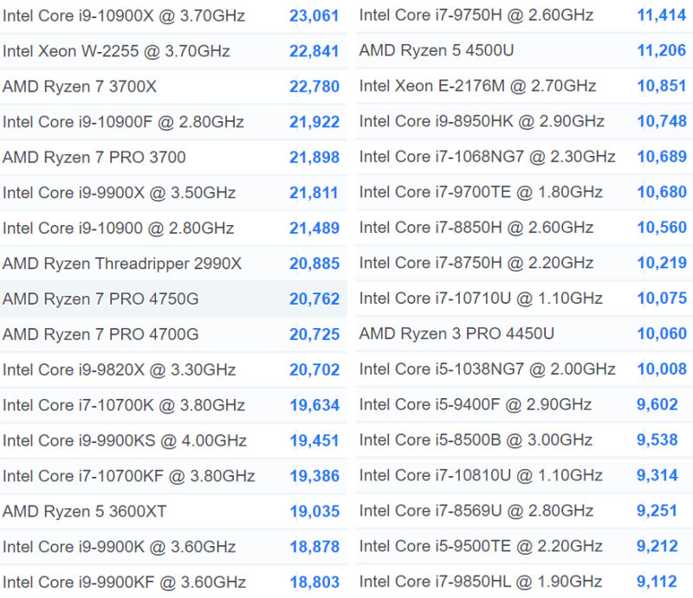This screenshot has height=598, width=693.
Task: Click score 11,206
Action: click(x=662, y=50)
